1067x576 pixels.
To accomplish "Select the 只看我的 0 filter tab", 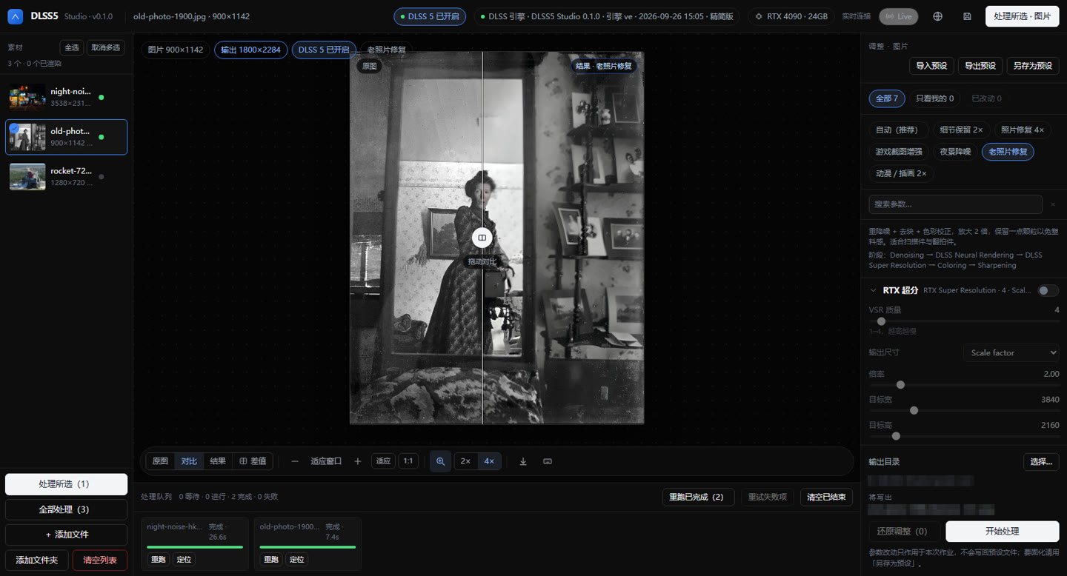I will [x=935, y=98].
